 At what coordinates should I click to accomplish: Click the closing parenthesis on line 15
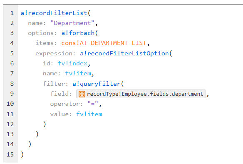(22, 154)
